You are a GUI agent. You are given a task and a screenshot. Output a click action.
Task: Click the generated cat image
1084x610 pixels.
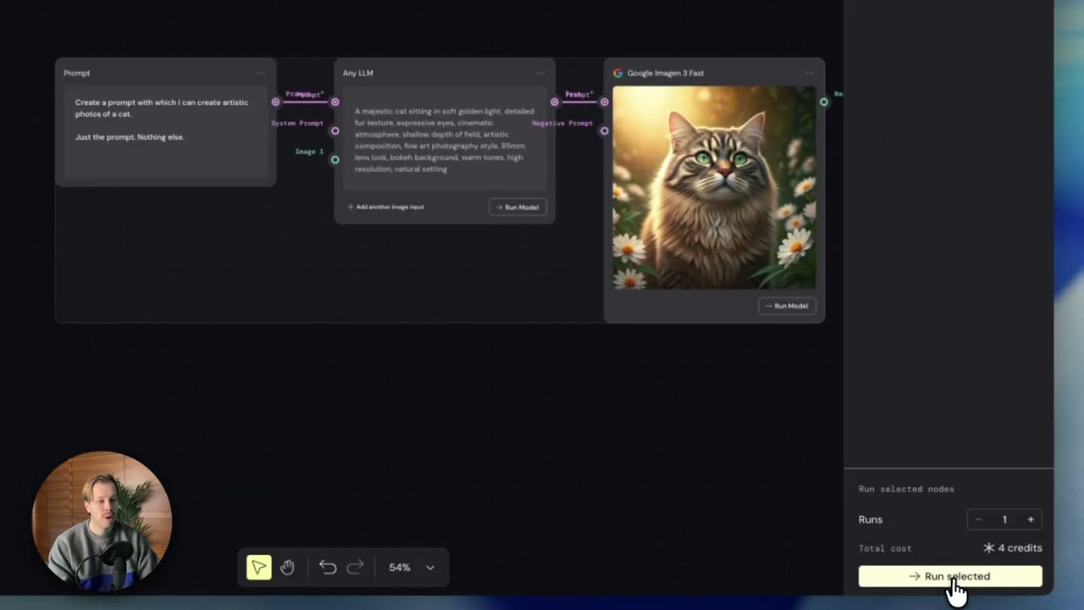click(x=714, y=187)
